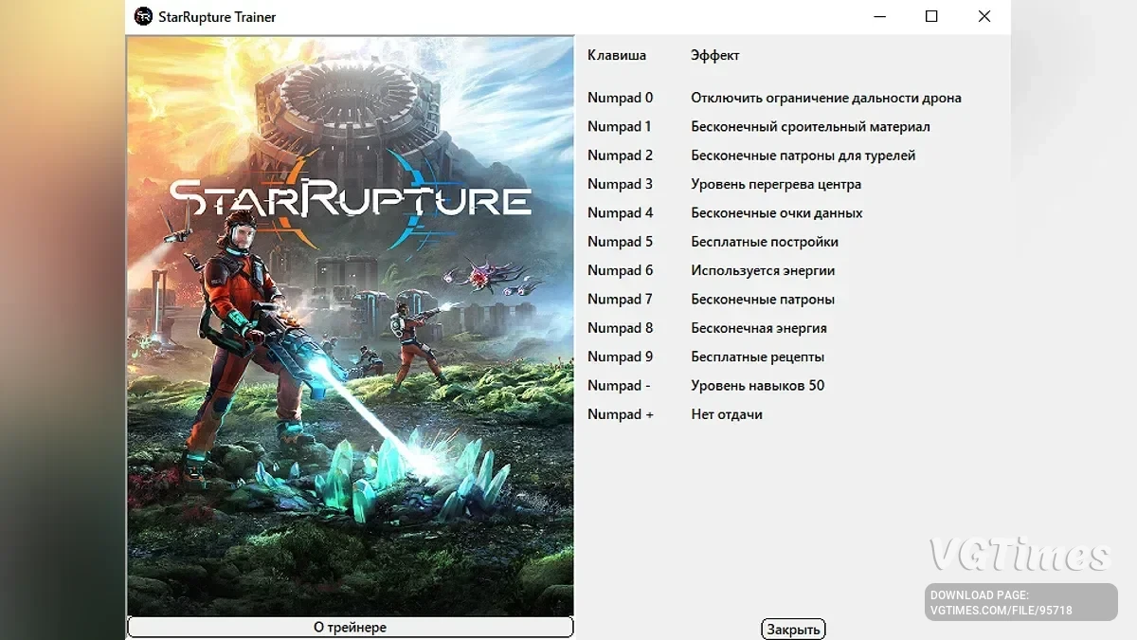Select the 'Numpad 8' key label
Image resolution: width=1137 pixels, height=640 pixels.
coord(620,327)
